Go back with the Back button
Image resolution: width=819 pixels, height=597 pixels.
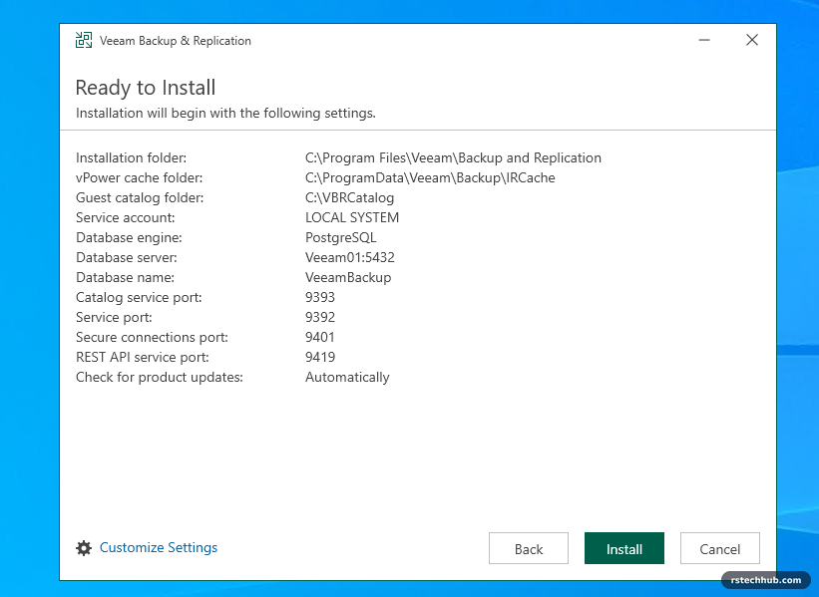click(529, 548)
